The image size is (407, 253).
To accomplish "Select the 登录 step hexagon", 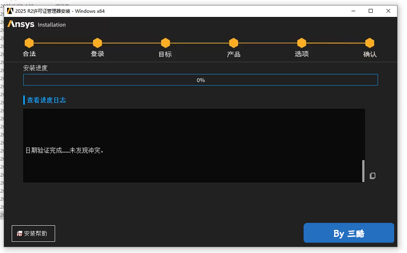I will (97, 43).
